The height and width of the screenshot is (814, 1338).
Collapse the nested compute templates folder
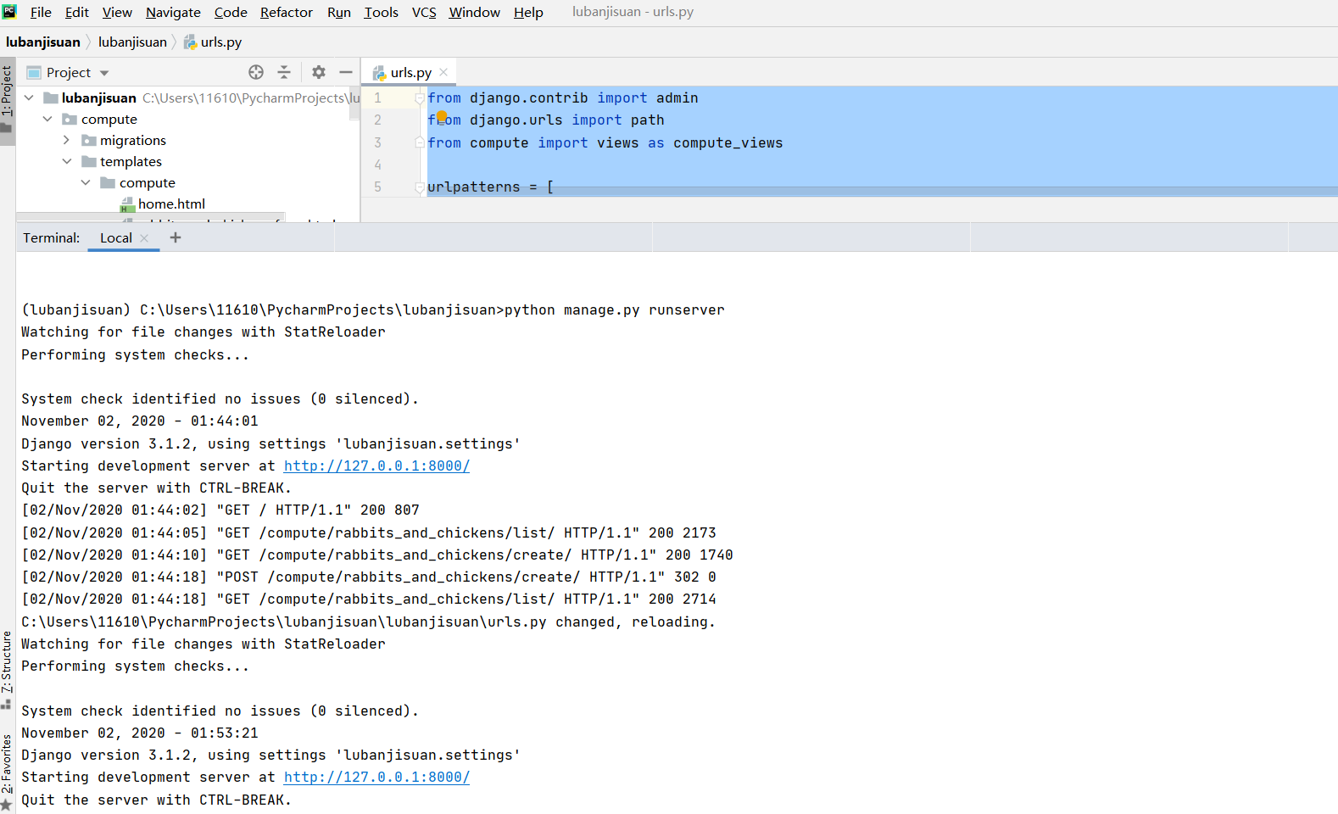[86, 182]
